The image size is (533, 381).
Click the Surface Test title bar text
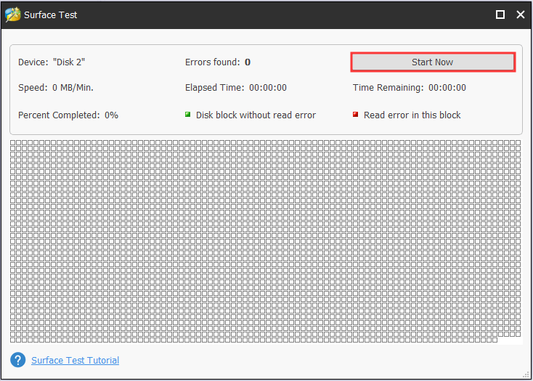(x=52, y=15)
